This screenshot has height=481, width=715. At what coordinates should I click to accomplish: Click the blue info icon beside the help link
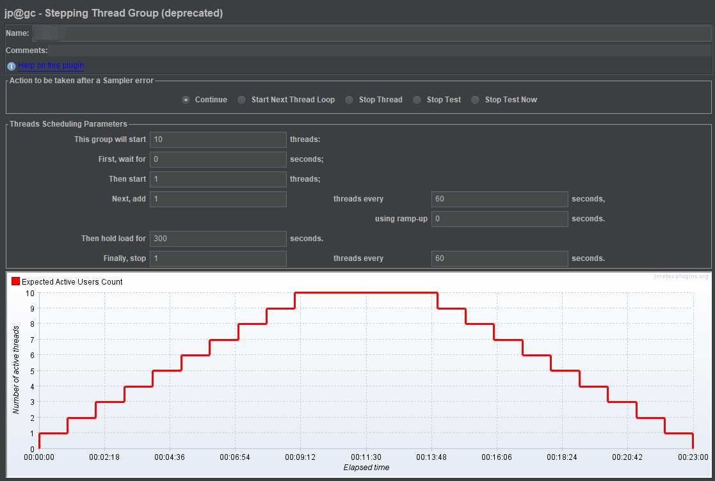coord(11,66)
